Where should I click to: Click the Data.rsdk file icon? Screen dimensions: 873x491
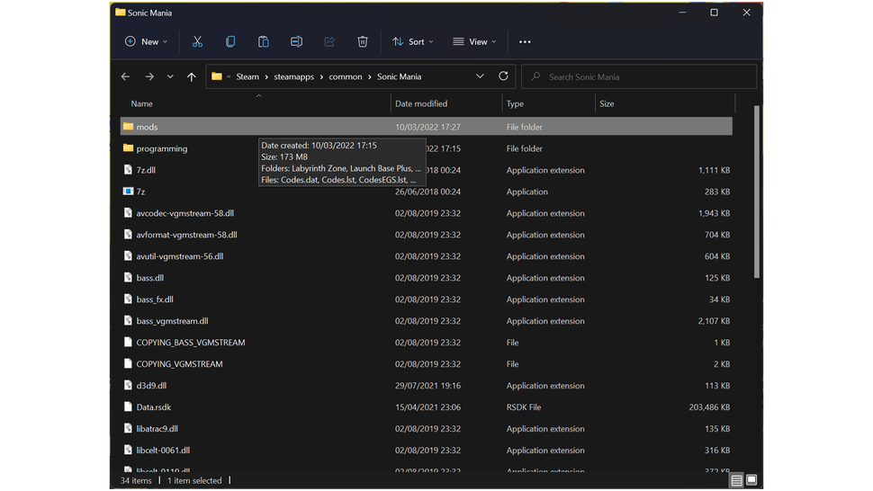click(128, 406)
